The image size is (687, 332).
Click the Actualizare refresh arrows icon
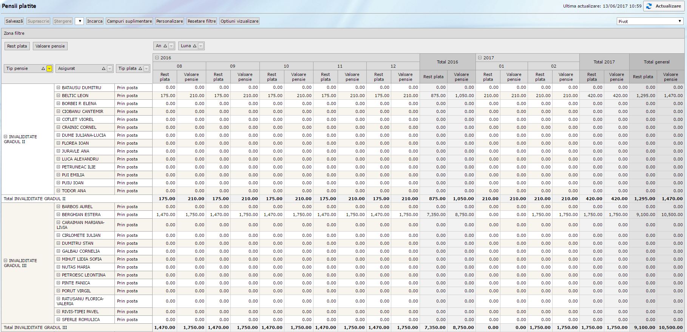[x=649, y=6]
